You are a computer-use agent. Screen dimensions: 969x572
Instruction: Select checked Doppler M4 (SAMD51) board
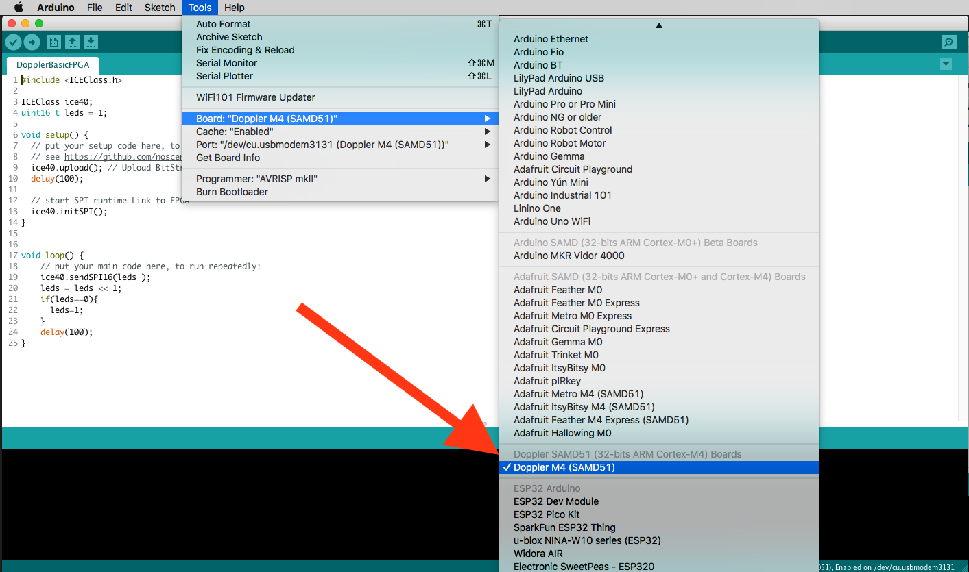659,468
